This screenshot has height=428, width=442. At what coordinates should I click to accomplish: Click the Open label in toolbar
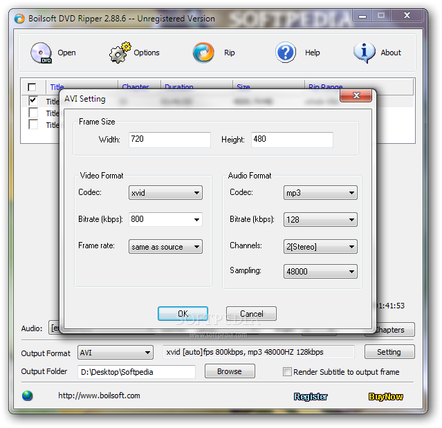66,53
